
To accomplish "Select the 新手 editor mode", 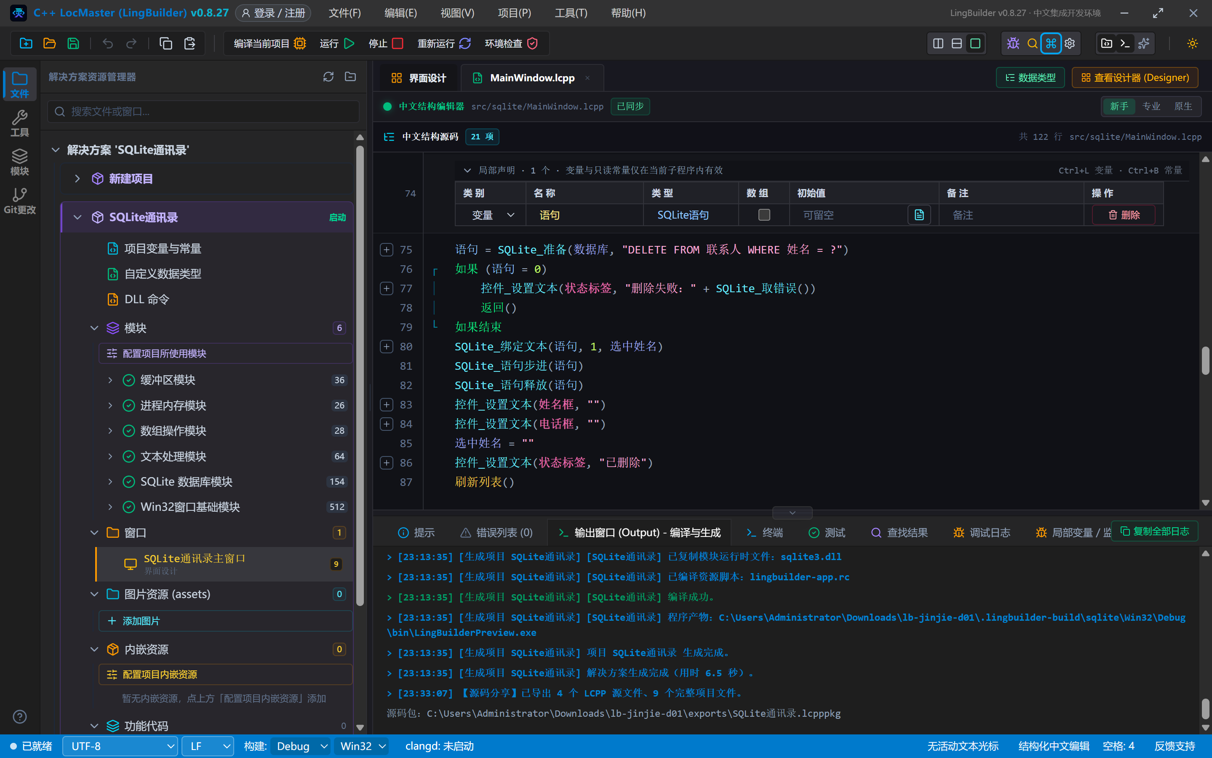I will [1119, 106].
